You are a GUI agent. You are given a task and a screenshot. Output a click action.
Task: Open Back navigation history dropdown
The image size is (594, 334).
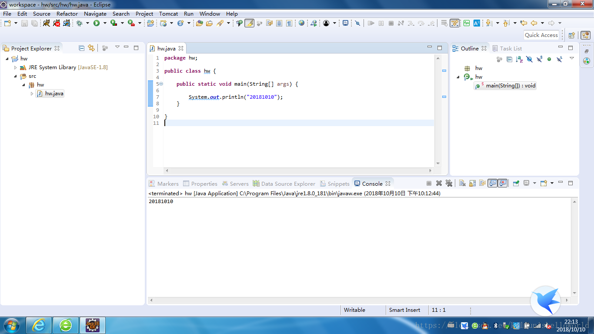542,23
